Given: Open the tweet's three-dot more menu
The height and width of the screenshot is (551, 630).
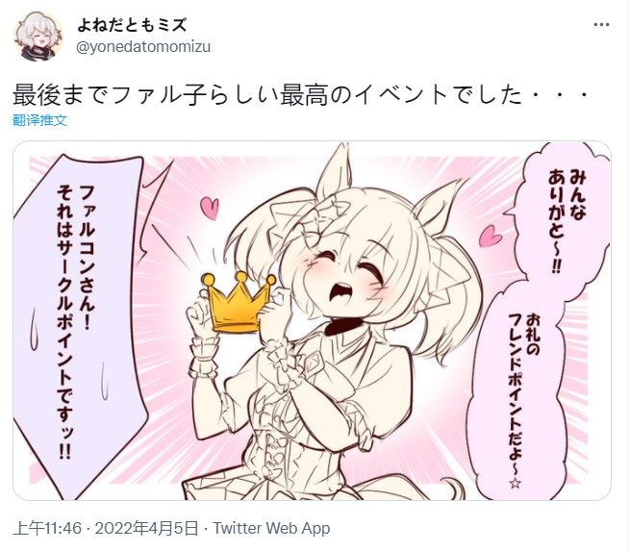Looking at the screenshot, I should (601, 25).
